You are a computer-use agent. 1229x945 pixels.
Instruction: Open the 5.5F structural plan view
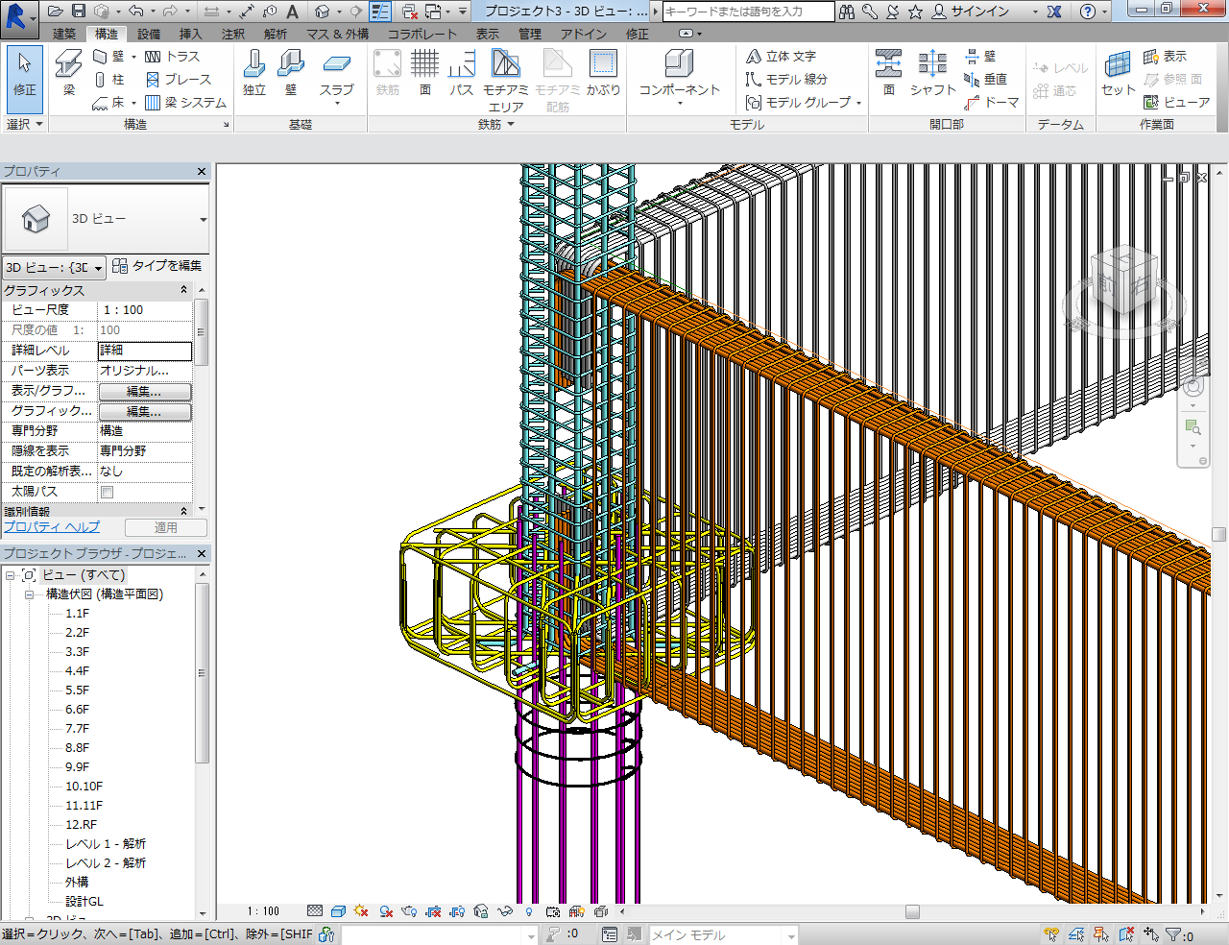click(x=77, y=691)
